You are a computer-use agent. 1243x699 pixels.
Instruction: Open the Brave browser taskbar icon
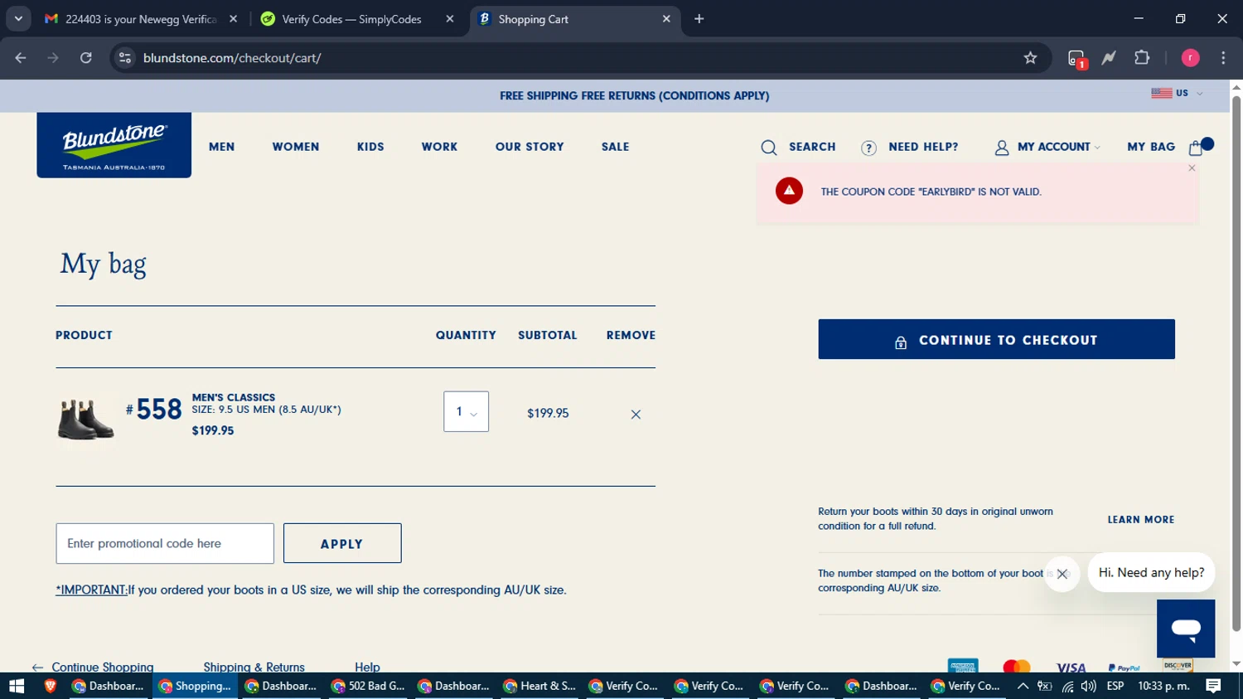50,686
